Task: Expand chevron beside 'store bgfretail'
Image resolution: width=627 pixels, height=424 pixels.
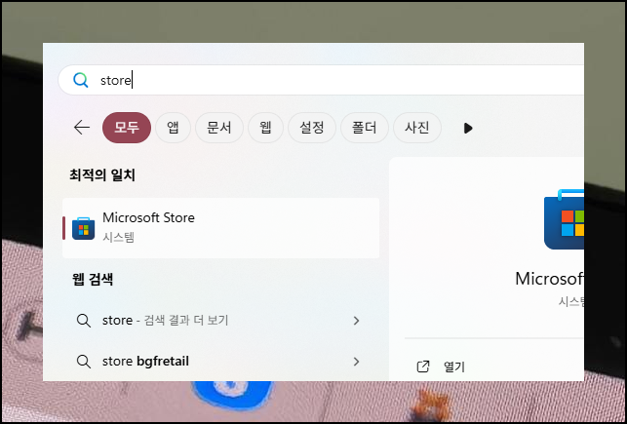Action: (356, 362)
